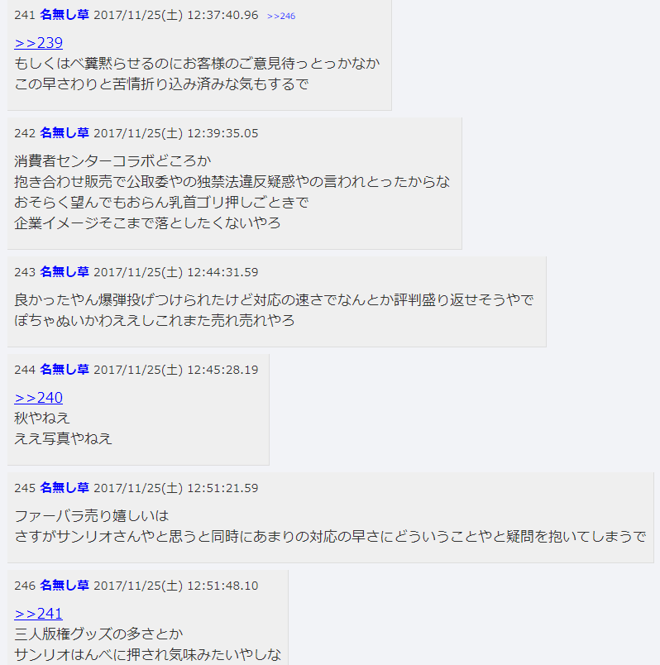The width and height of the screenshot is (660, 665).
Task: Click the post number 244
Action: click(x=25, y=370)
